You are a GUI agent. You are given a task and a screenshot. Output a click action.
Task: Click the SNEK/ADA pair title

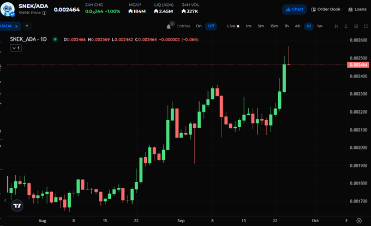33,6
